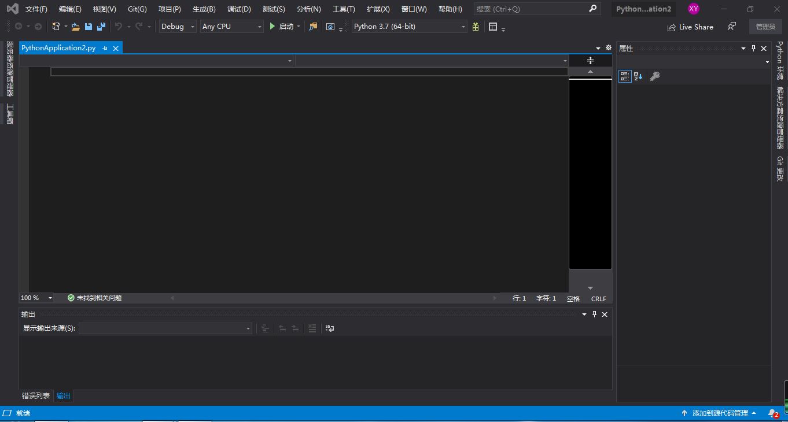The height and width of the screenshot is (422, 788).
Task: Click the Save All toolbar icon
Action: (101, 27)
